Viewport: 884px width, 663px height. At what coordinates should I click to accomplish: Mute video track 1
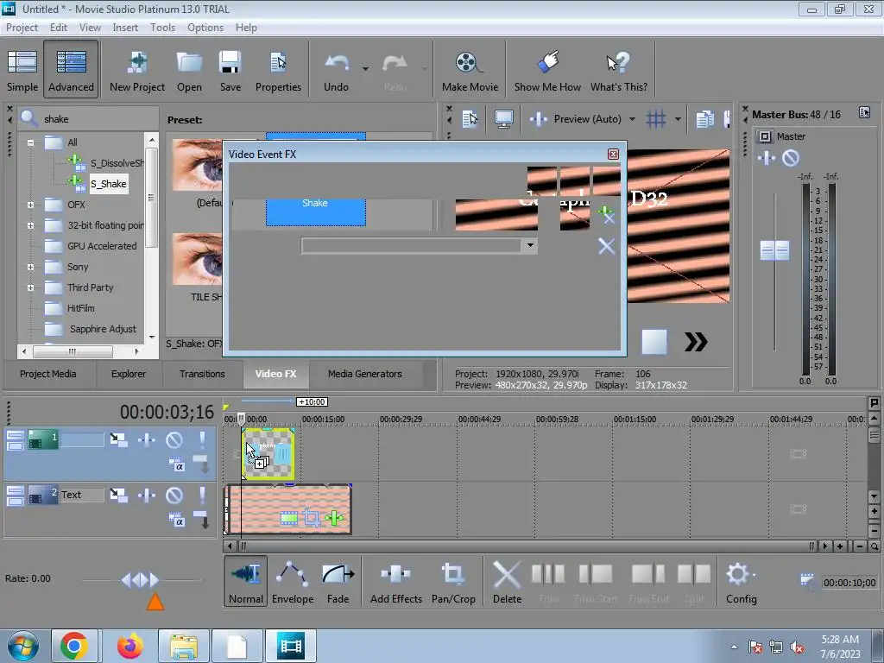click(x=174, y=440)
